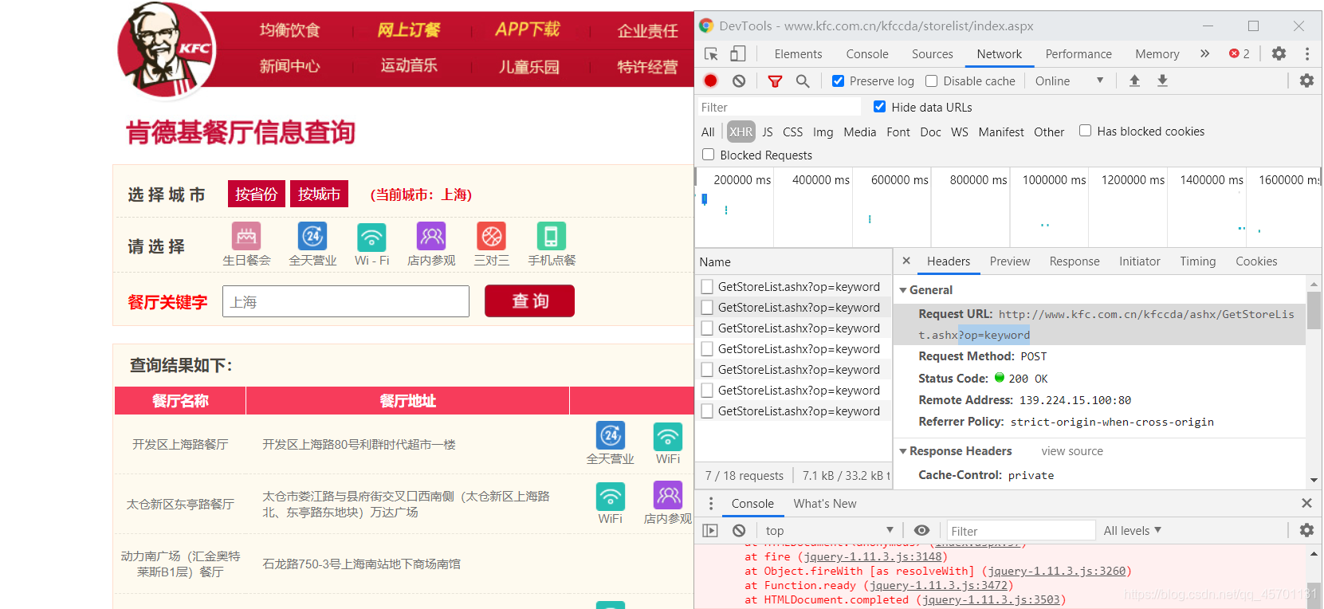Check Has blocked cookies
This screenshot has width=1324, height=609.
pyautogui.click(x=1085, y=131)
